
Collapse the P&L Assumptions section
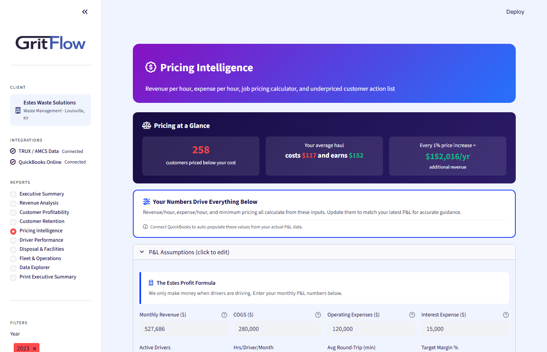coord(142,252)
